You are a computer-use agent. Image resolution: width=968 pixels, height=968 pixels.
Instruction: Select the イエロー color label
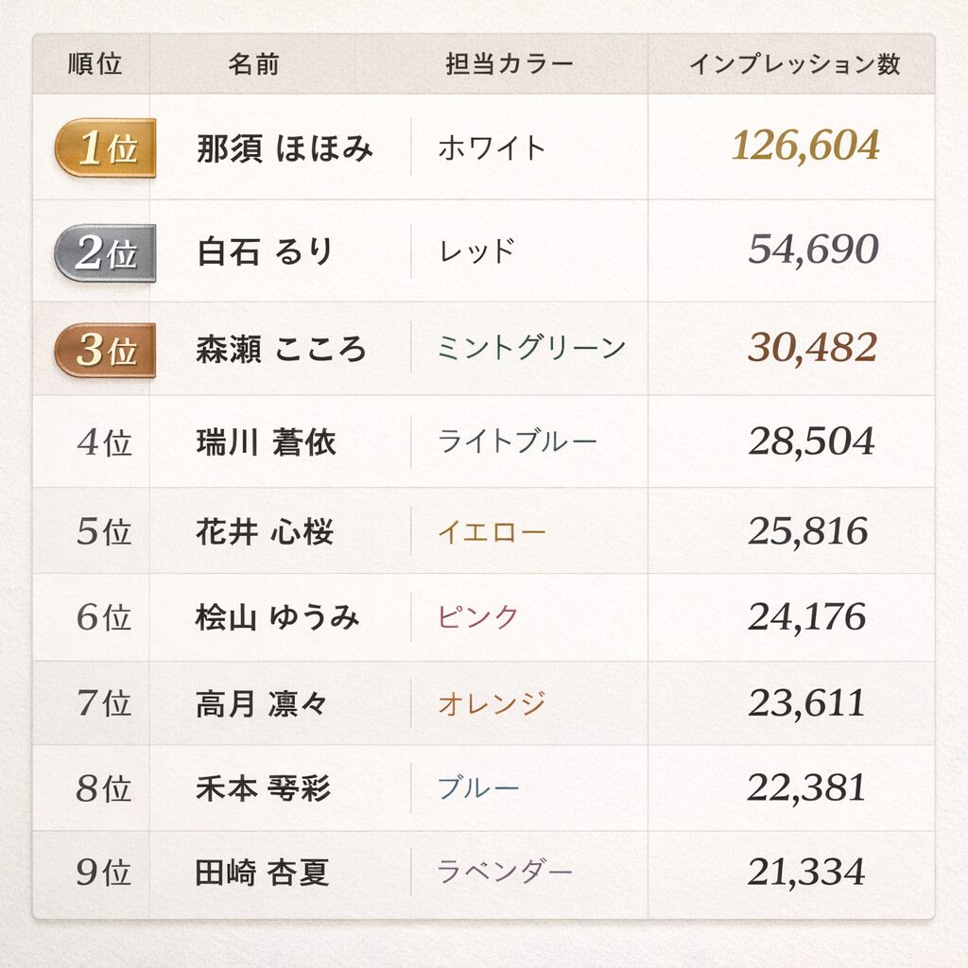492,532
